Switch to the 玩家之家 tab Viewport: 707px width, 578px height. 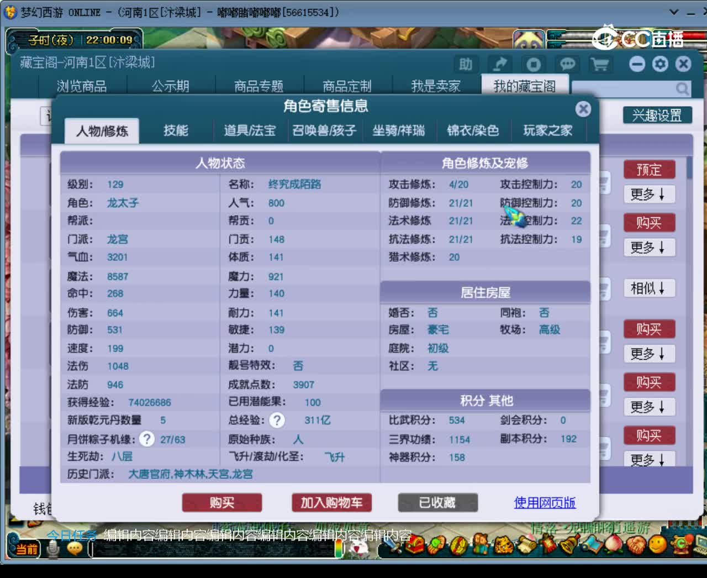click(x=547, y=130)
